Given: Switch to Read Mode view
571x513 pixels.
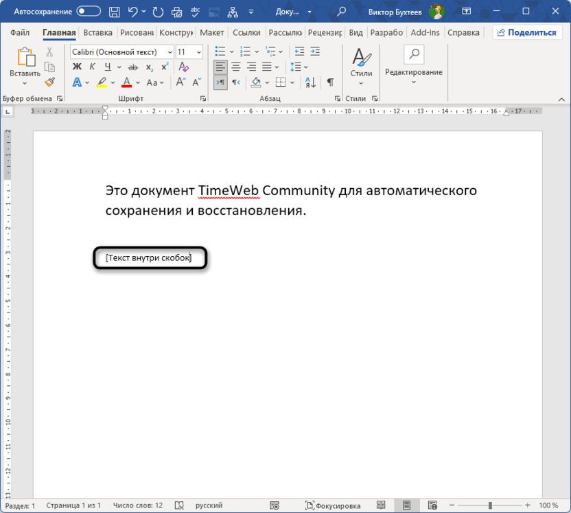Looking at the screenshot, I should tap(381, 505).
